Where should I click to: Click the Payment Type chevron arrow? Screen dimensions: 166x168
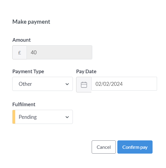67,84
